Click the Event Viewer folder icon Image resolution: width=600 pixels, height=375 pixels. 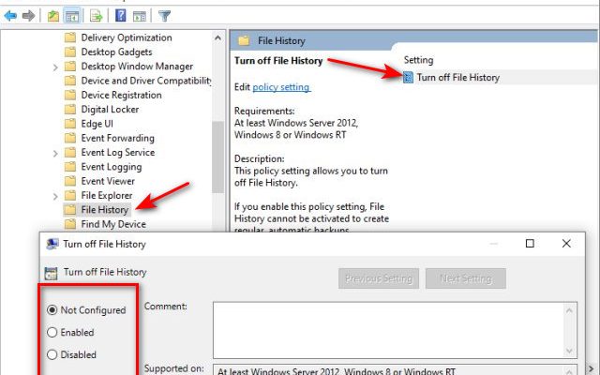[x=70, y=181]
